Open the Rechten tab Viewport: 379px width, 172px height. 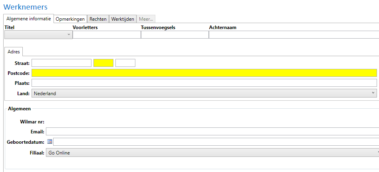98,19
